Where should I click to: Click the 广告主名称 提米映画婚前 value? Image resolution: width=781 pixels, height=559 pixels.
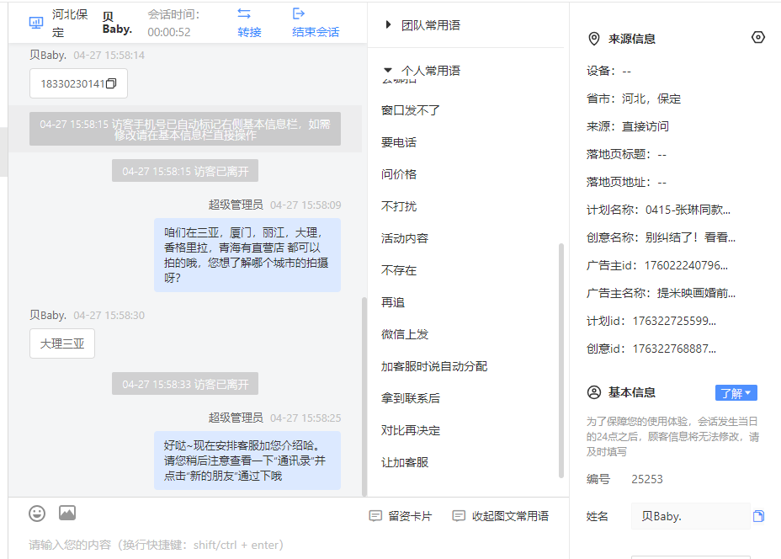click(x=696, y=294)
